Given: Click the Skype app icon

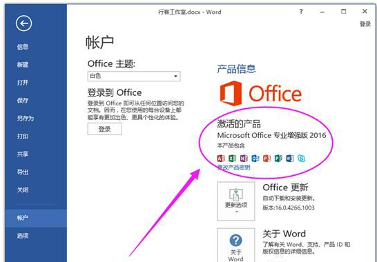Looking at the screenshot, I should click(x=301, y=159).
